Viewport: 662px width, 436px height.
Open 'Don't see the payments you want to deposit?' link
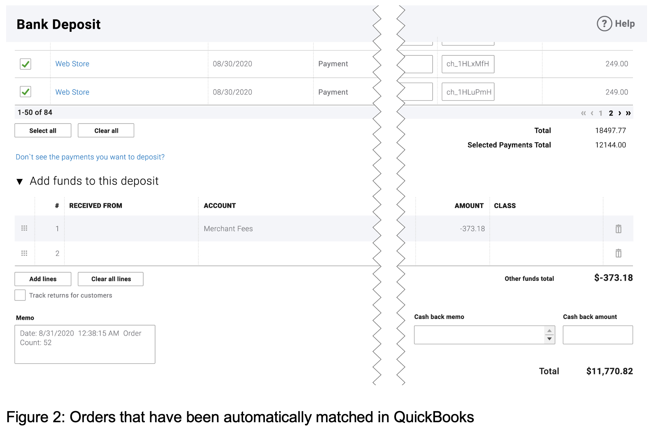[90, 157]
